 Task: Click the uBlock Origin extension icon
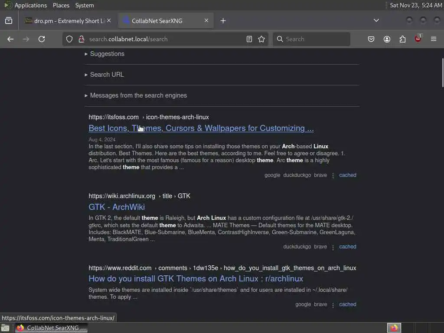(418, 39)
